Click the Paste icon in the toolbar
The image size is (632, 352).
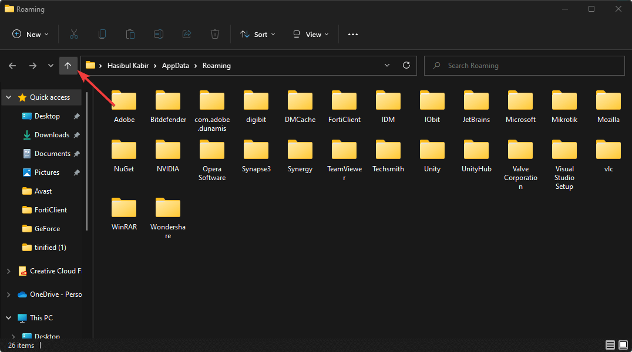pyautogui.click(x=130, y=34)
